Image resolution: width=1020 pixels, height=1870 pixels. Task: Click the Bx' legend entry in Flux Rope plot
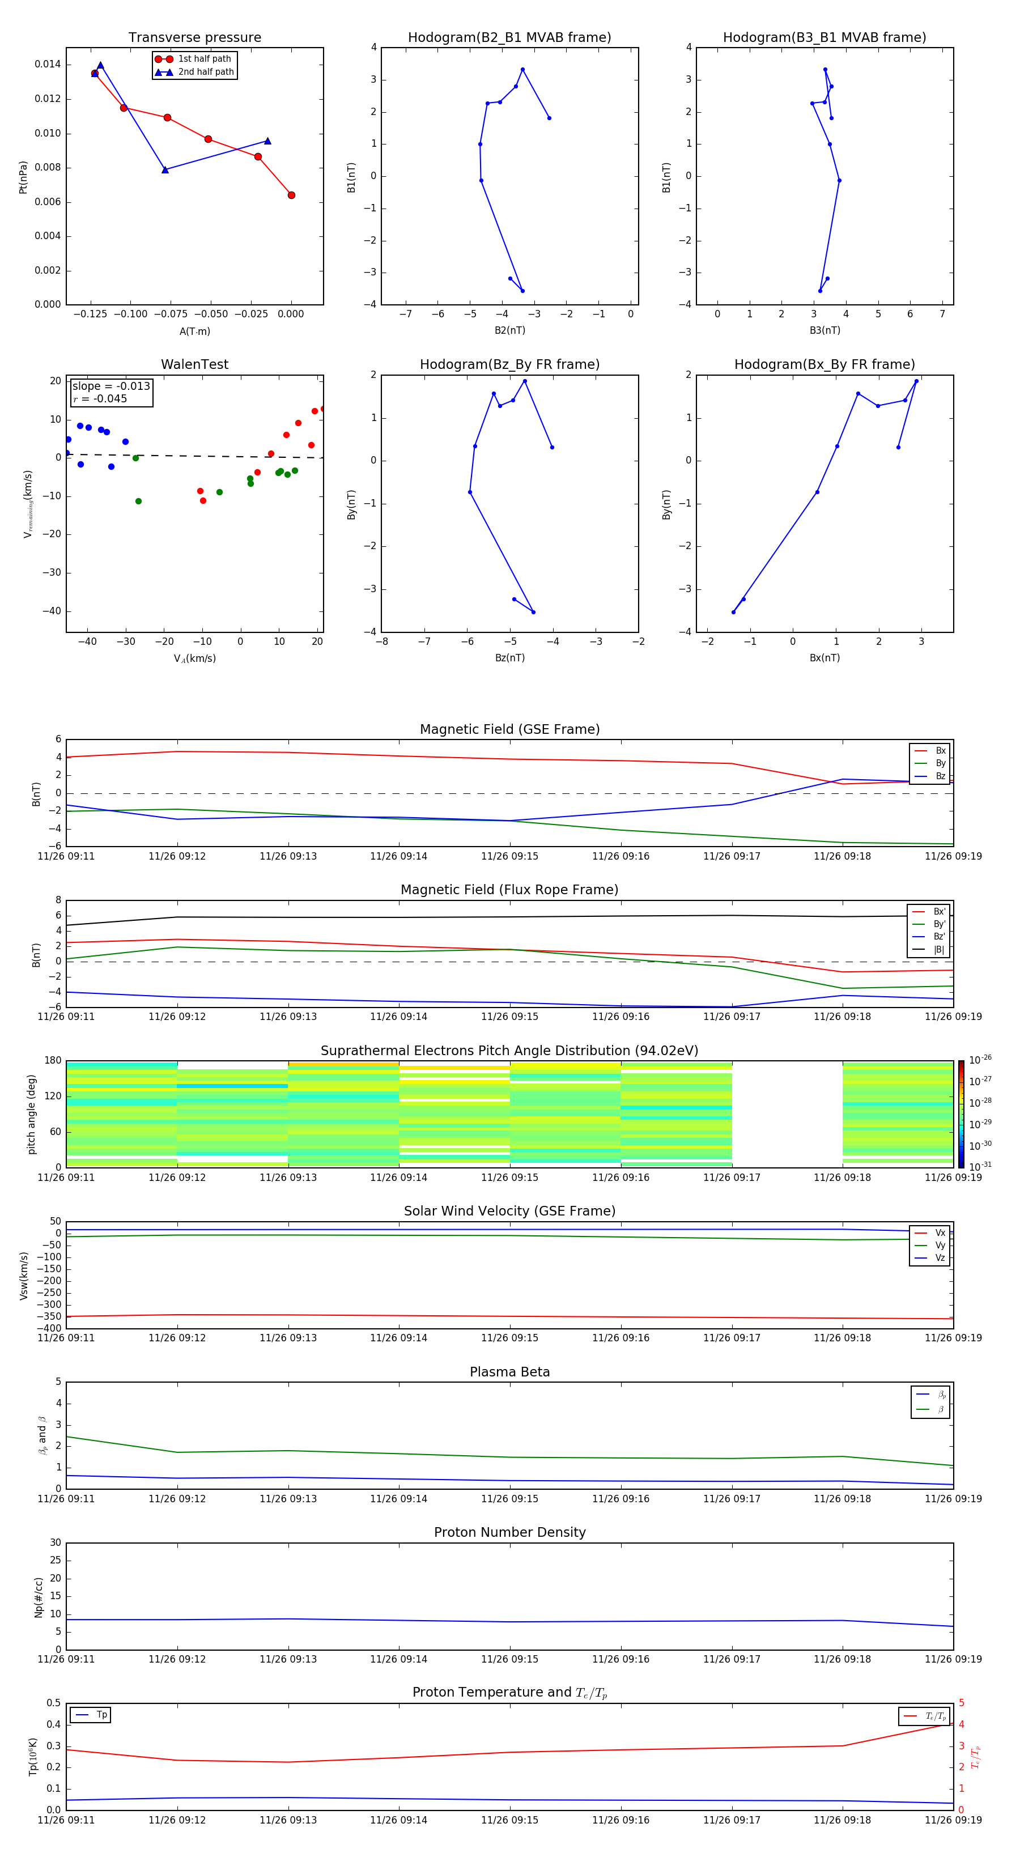(x=929, y=912)
